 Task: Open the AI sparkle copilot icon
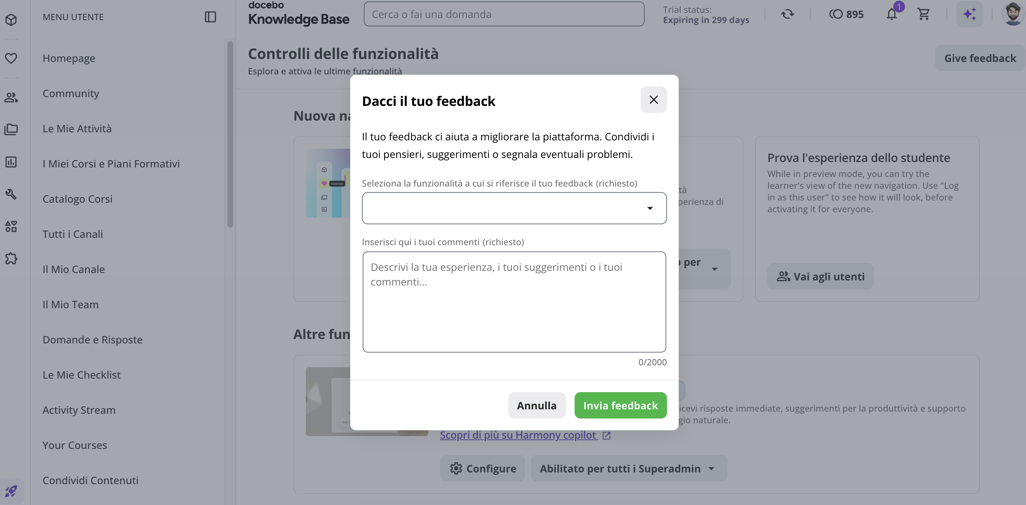click(x=970, y=14)
